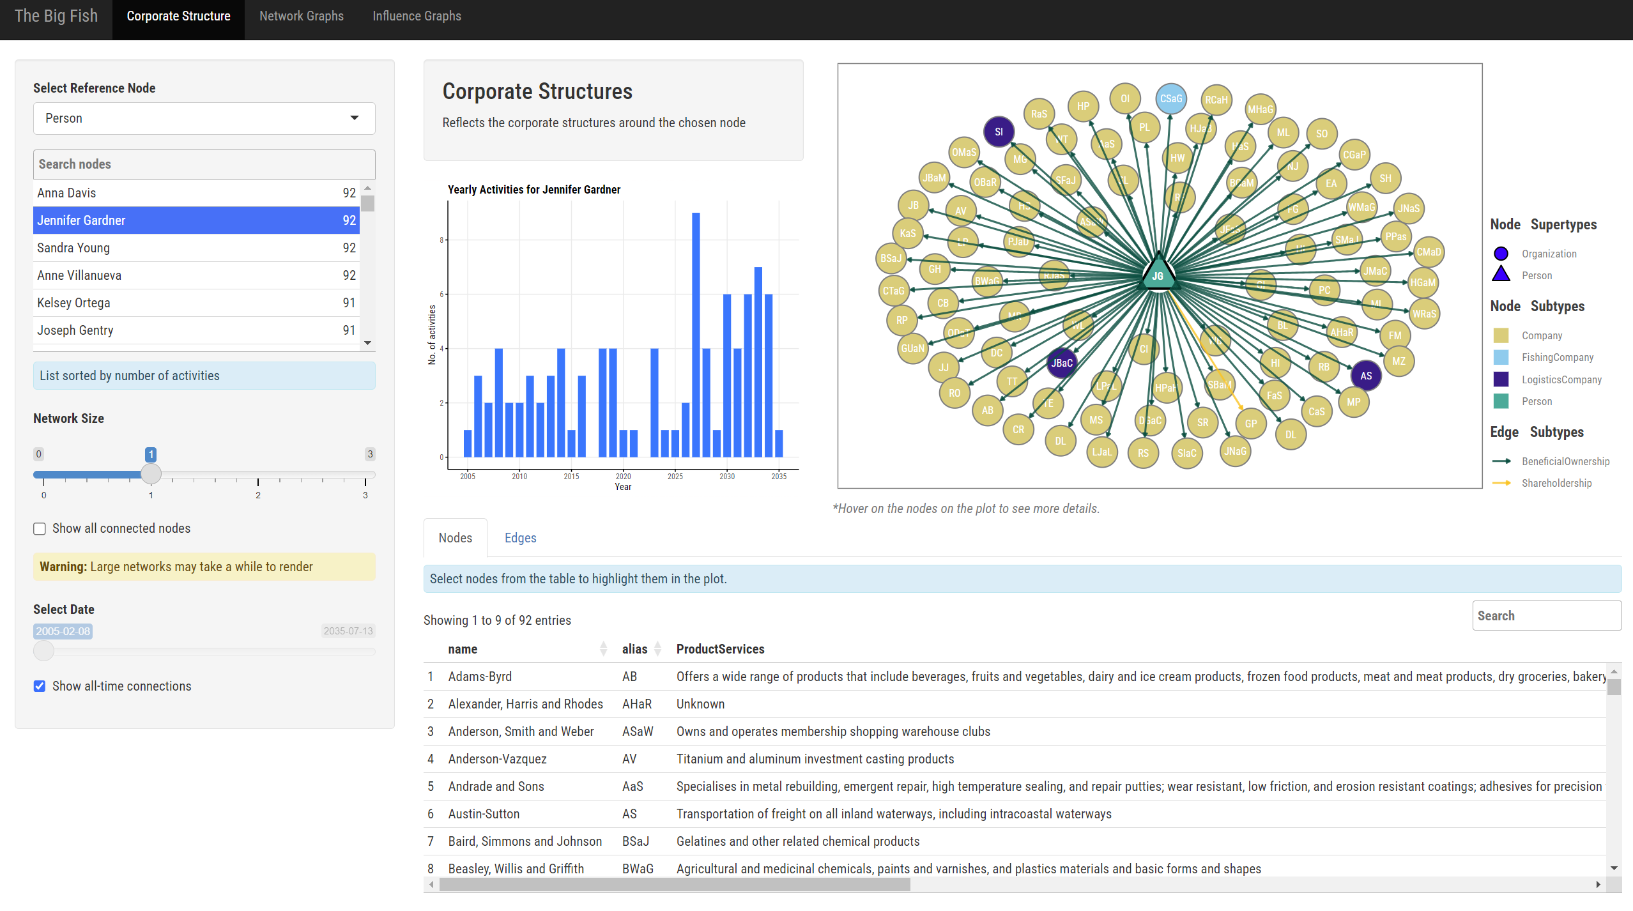Open the Network Graphs menu

point(302,16)
